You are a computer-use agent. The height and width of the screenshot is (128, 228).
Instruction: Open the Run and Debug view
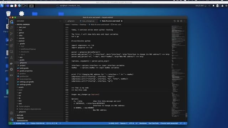tap(11, 39)
